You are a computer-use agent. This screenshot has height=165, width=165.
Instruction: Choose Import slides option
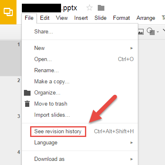coord(52,115)
